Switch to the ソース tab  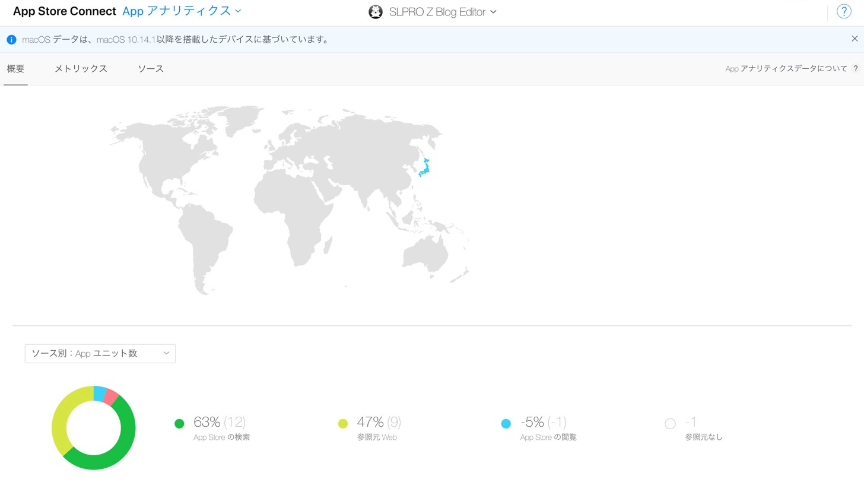[x=151, y=69]
